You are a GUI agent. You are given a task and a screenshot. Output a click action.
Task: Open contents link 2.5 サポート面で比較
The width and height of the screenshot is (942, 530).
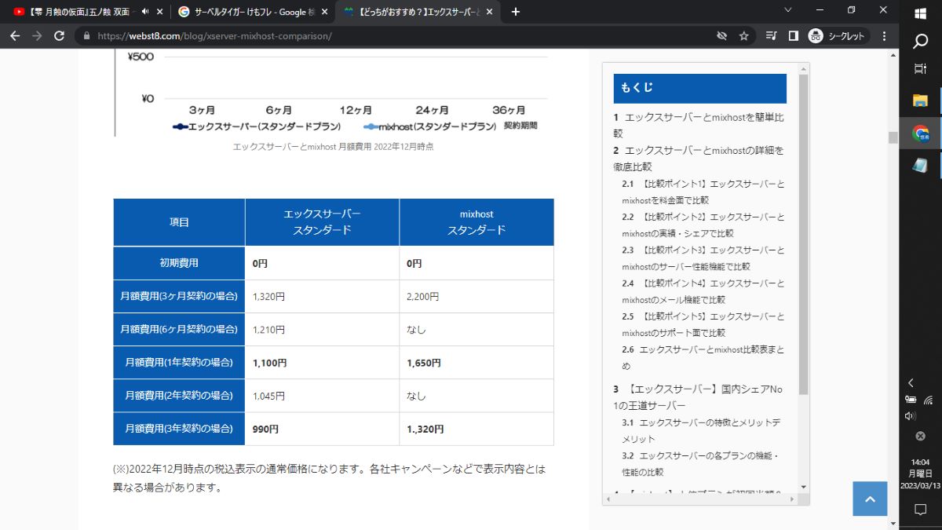click(703, 324)
